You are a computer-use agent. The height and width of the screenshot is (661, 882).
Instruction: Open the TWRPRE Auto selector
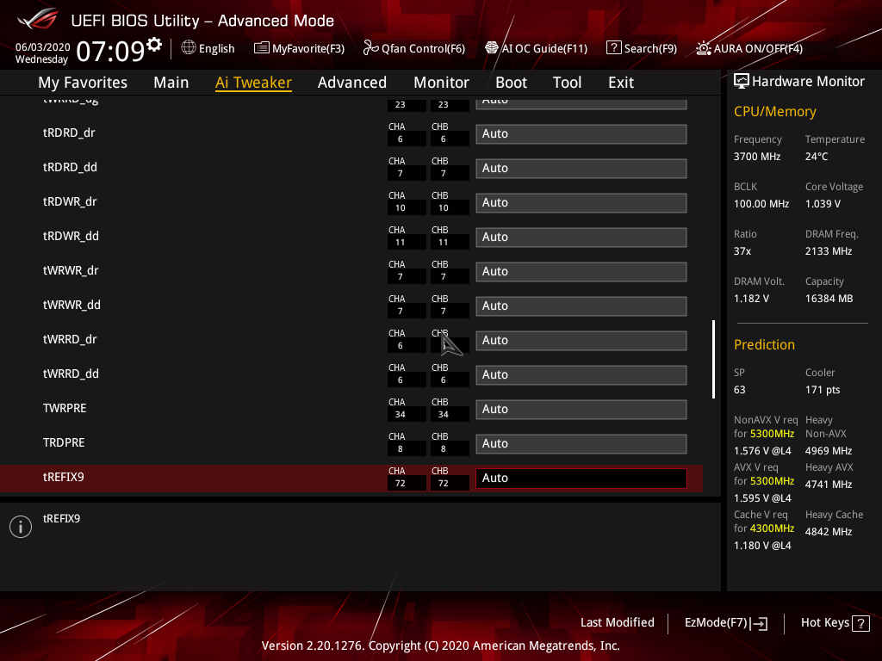click(581, 409)
